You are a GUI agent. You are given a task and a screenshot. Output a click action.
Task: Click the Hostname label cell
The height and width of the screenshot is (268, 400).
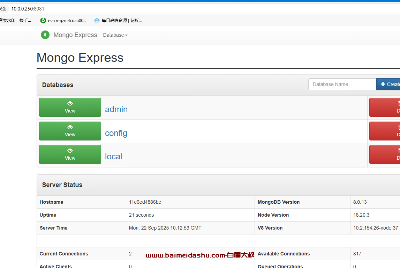pyautogui.click(x=81, y=202)
